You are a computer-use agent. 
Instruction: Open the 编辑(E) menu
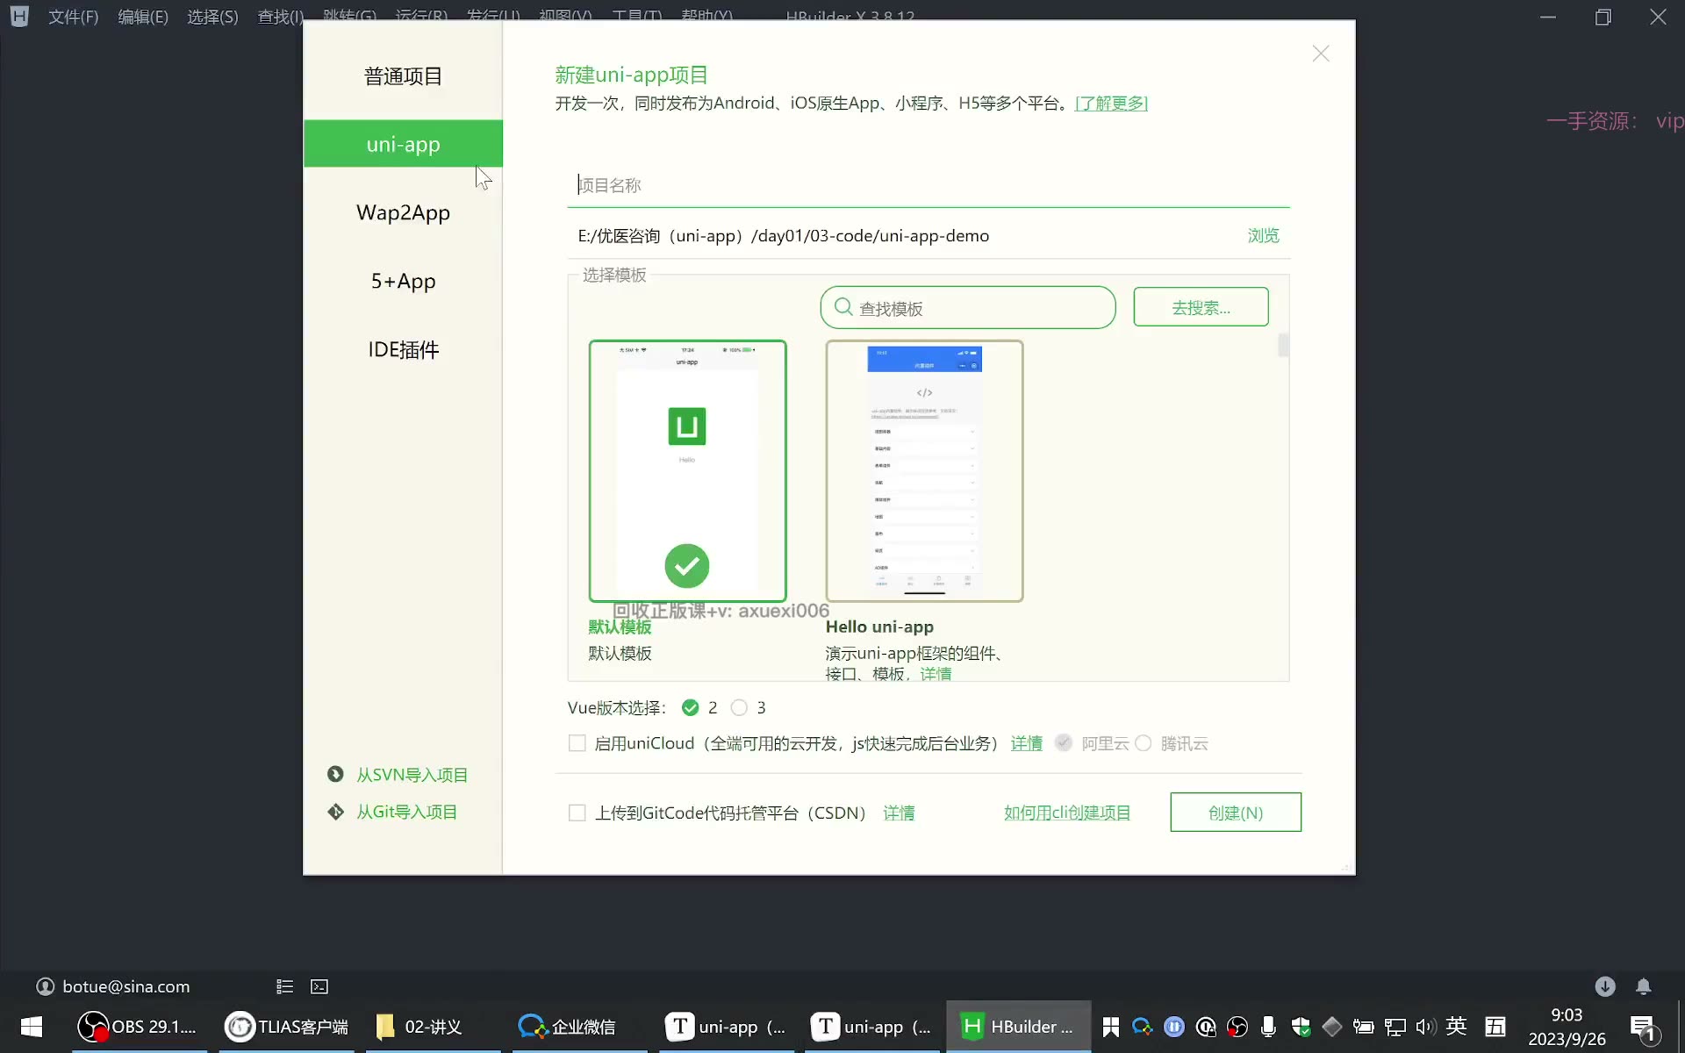pos(143,17)
